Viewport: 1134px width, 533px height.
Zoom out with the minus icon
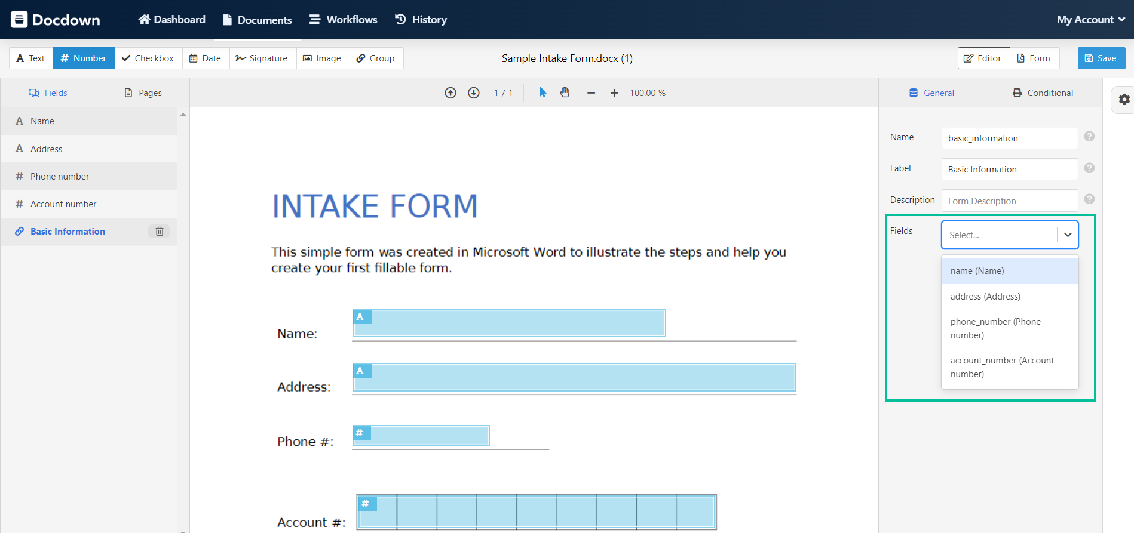click(591, 93)
